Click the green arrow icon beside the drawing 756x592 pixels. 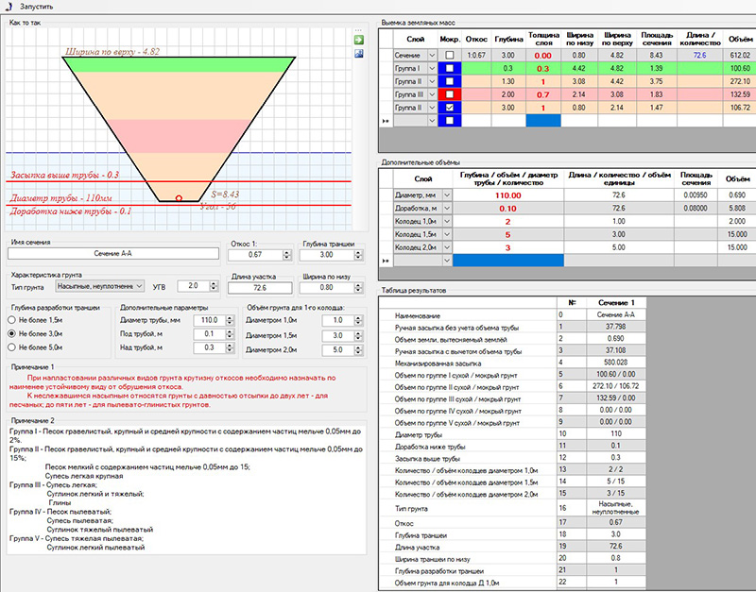coord(359,40)
